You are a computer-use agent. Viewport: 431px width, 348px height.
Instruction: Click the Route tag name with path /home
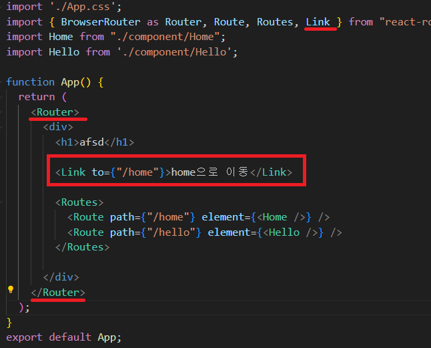tap(89, 217)
